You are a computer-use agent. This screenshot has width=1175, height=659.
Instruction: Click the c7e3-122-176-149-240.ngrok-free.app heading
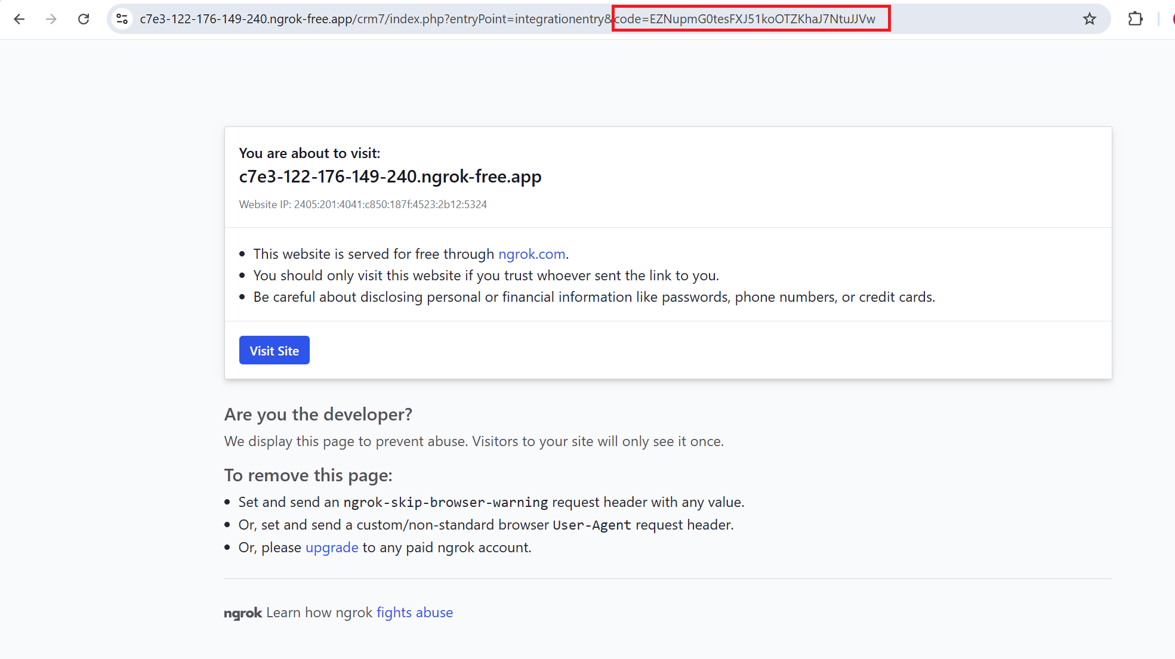(x=390, y=177)
